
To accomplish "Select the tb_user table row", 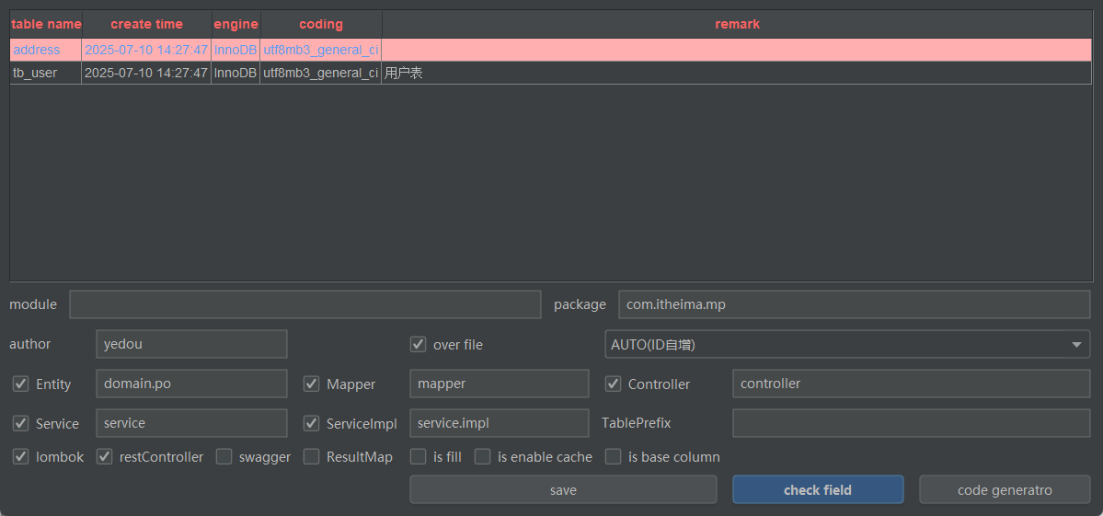I will [x=551, y=73].
